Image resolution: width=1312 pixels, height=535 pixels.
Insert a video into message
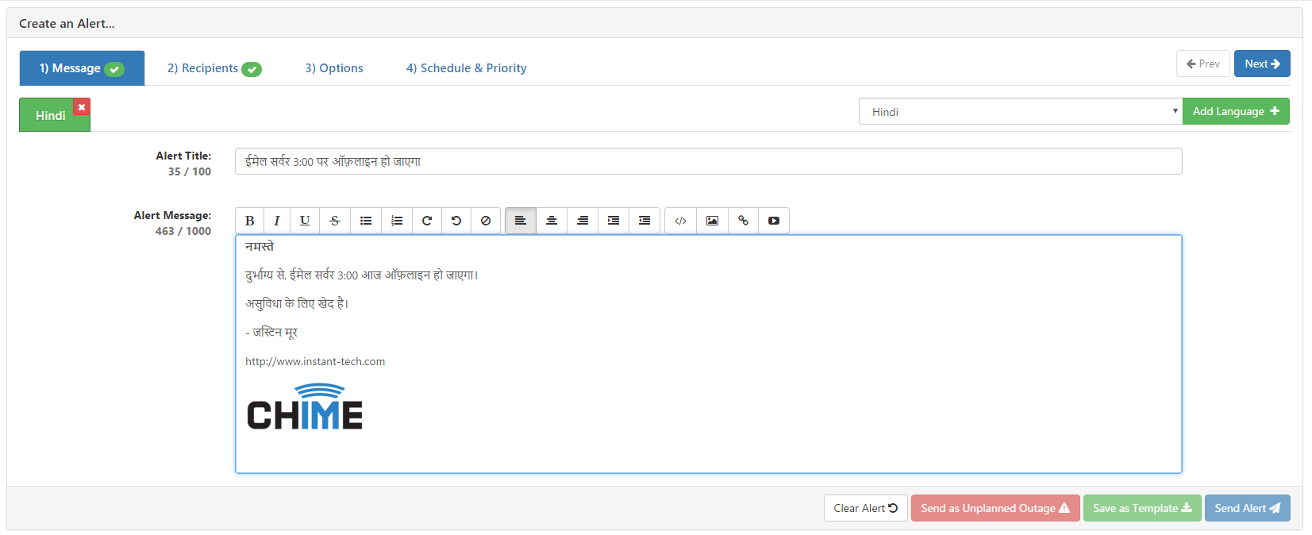click(x=774, y=221)
